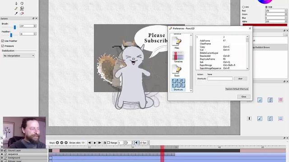The image size is (289, 162).
Task: Select the AddFrame shortcut row
Action: coord(221,40)
